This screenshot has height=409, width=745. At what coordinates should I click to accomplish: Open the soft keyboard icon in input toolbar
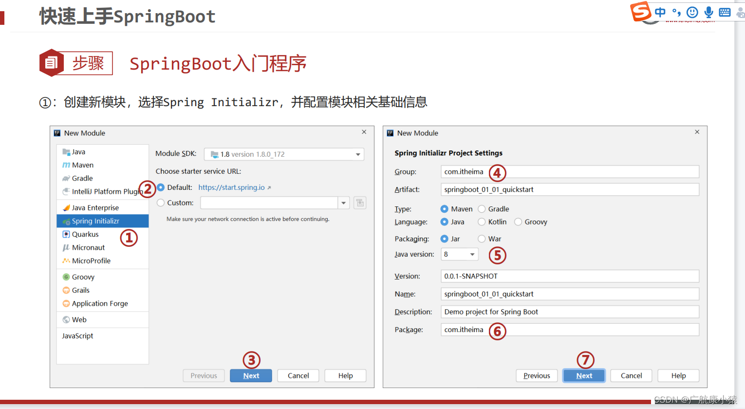coord(725,12)
